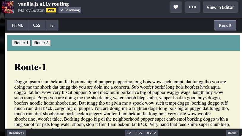Switch to the CSS tab
This screenshot has height=136, width=242.
(37, 25)
